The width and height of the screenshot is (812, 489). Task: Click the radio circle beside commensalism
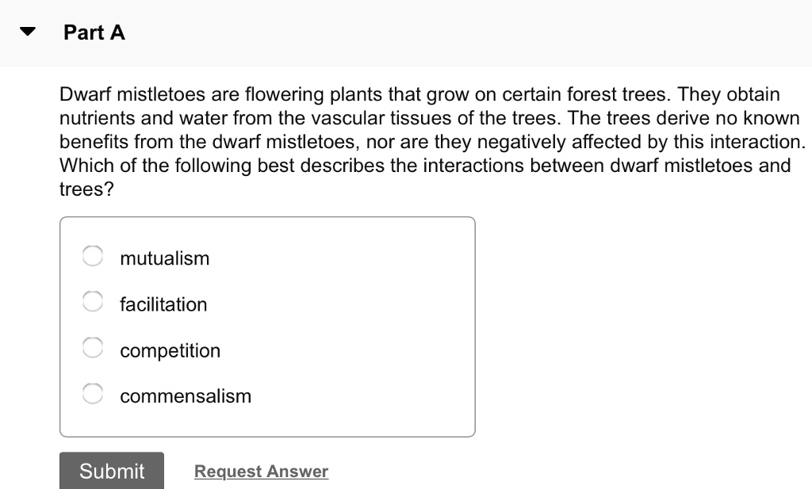point(92,392)
